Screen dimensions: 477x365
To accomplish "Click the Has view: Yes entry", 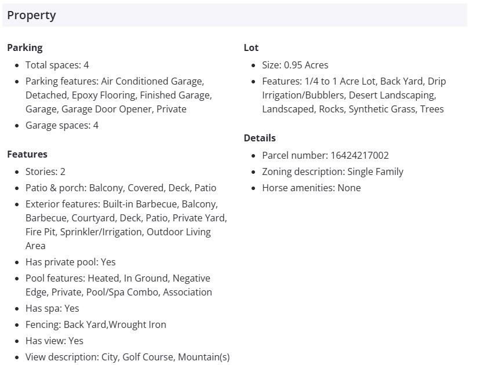I will [54, 341].
